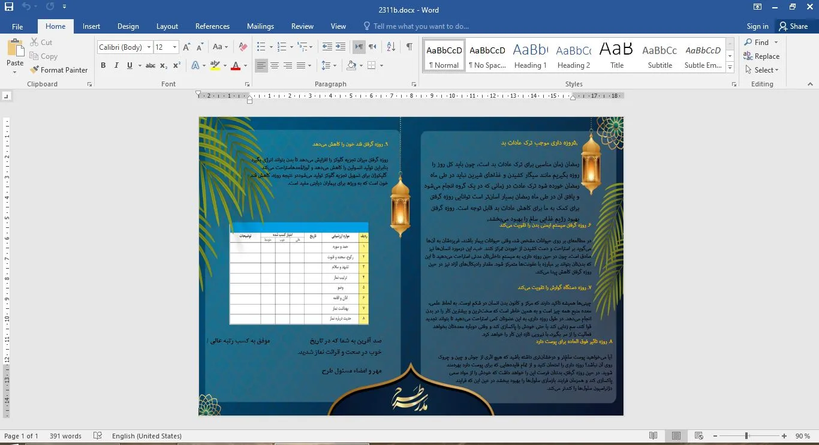
Task: Click Text Effects icon
Action: [x=195, y=65]
